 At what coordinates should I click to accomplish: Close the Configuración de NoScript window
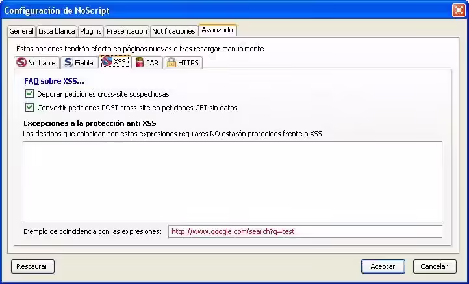tap(459, 10)
